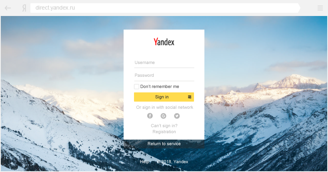Image resolution: width=328 pixels, height=172 pixels.
Task: Open the Registration link
Action: point(164,132)
